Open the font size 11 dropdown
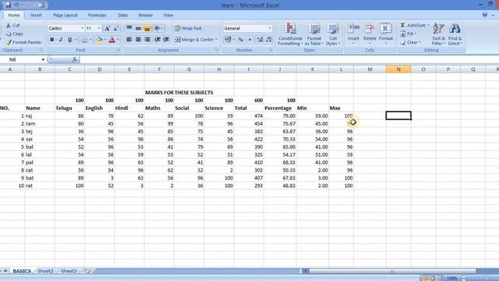499x281 pixels. (x=99, y=28)
